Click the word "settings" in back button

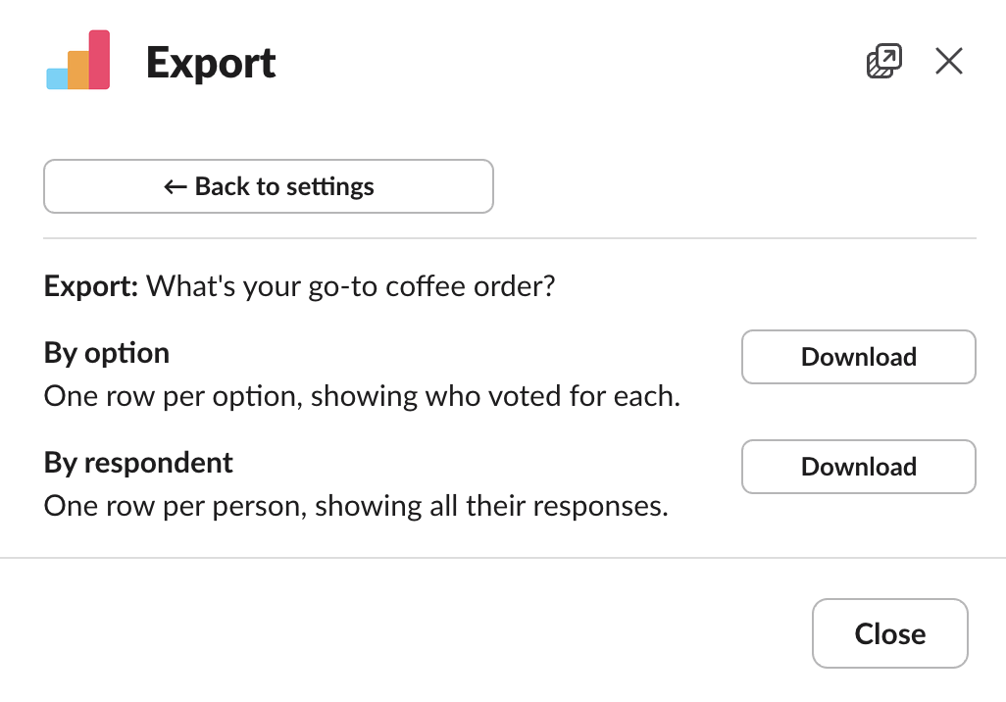[330, 186]
